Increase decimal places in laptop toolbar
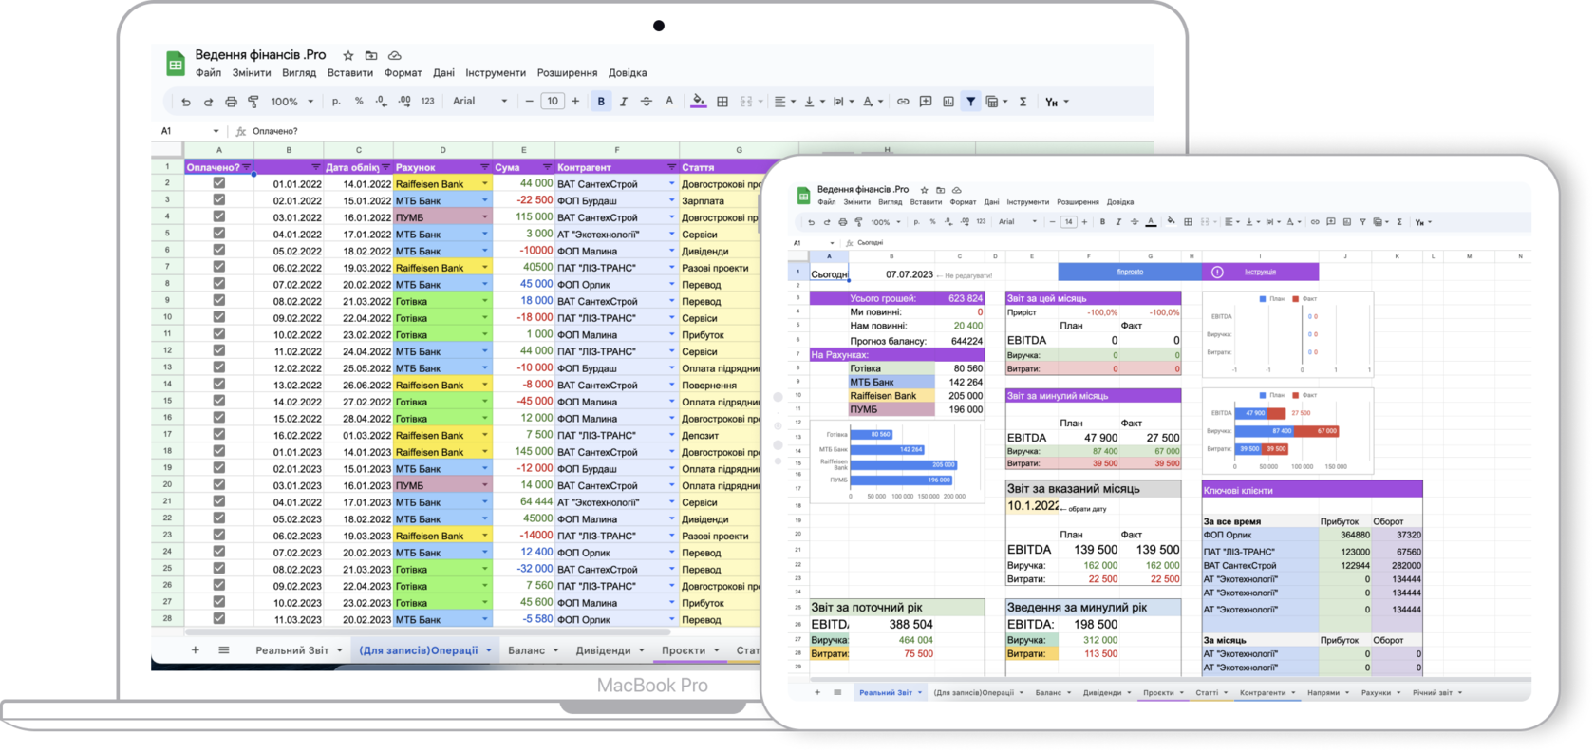The width and height of the screenshot is (1595, 753). coord(404,102)
